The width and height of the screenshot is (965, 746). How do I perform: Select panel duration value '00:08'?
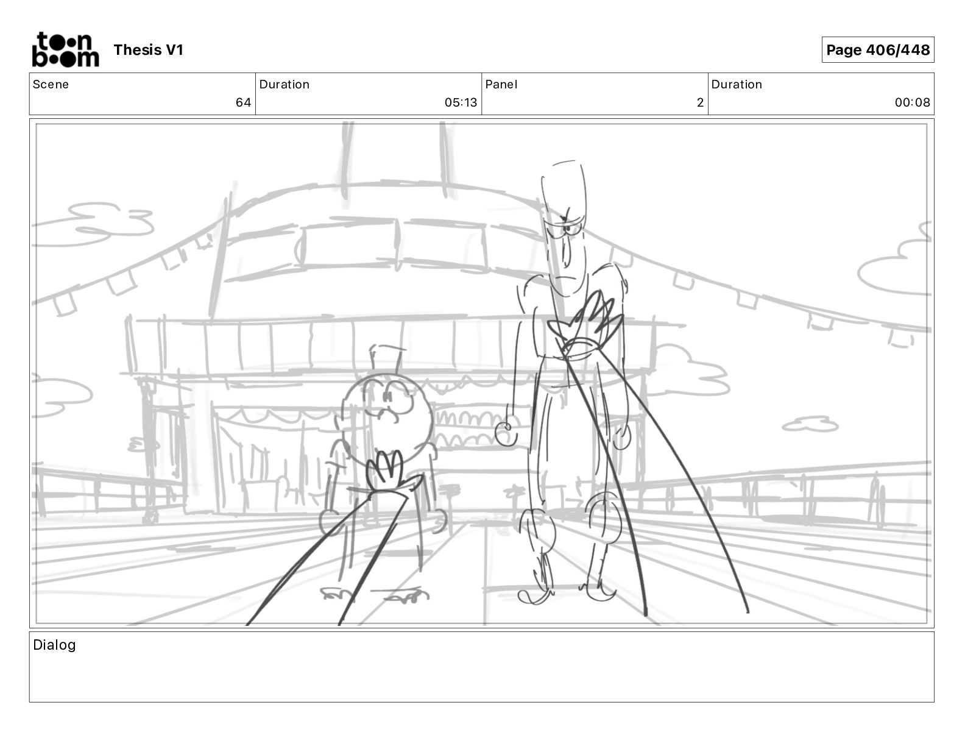[912, 102]
